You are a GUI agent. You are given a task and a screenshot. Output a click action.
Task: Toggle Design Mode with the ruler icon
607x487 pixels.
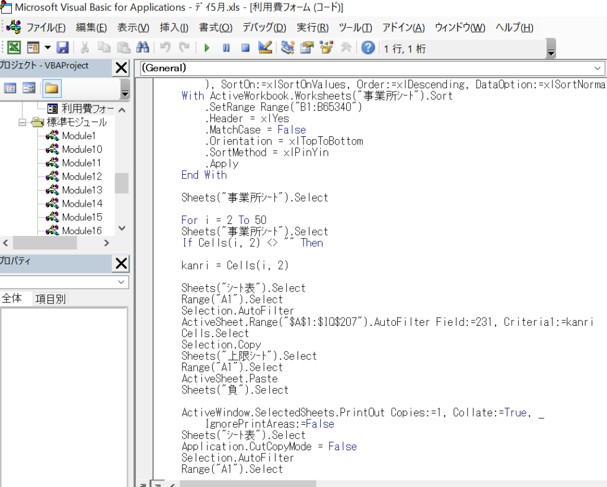point(265,48)
